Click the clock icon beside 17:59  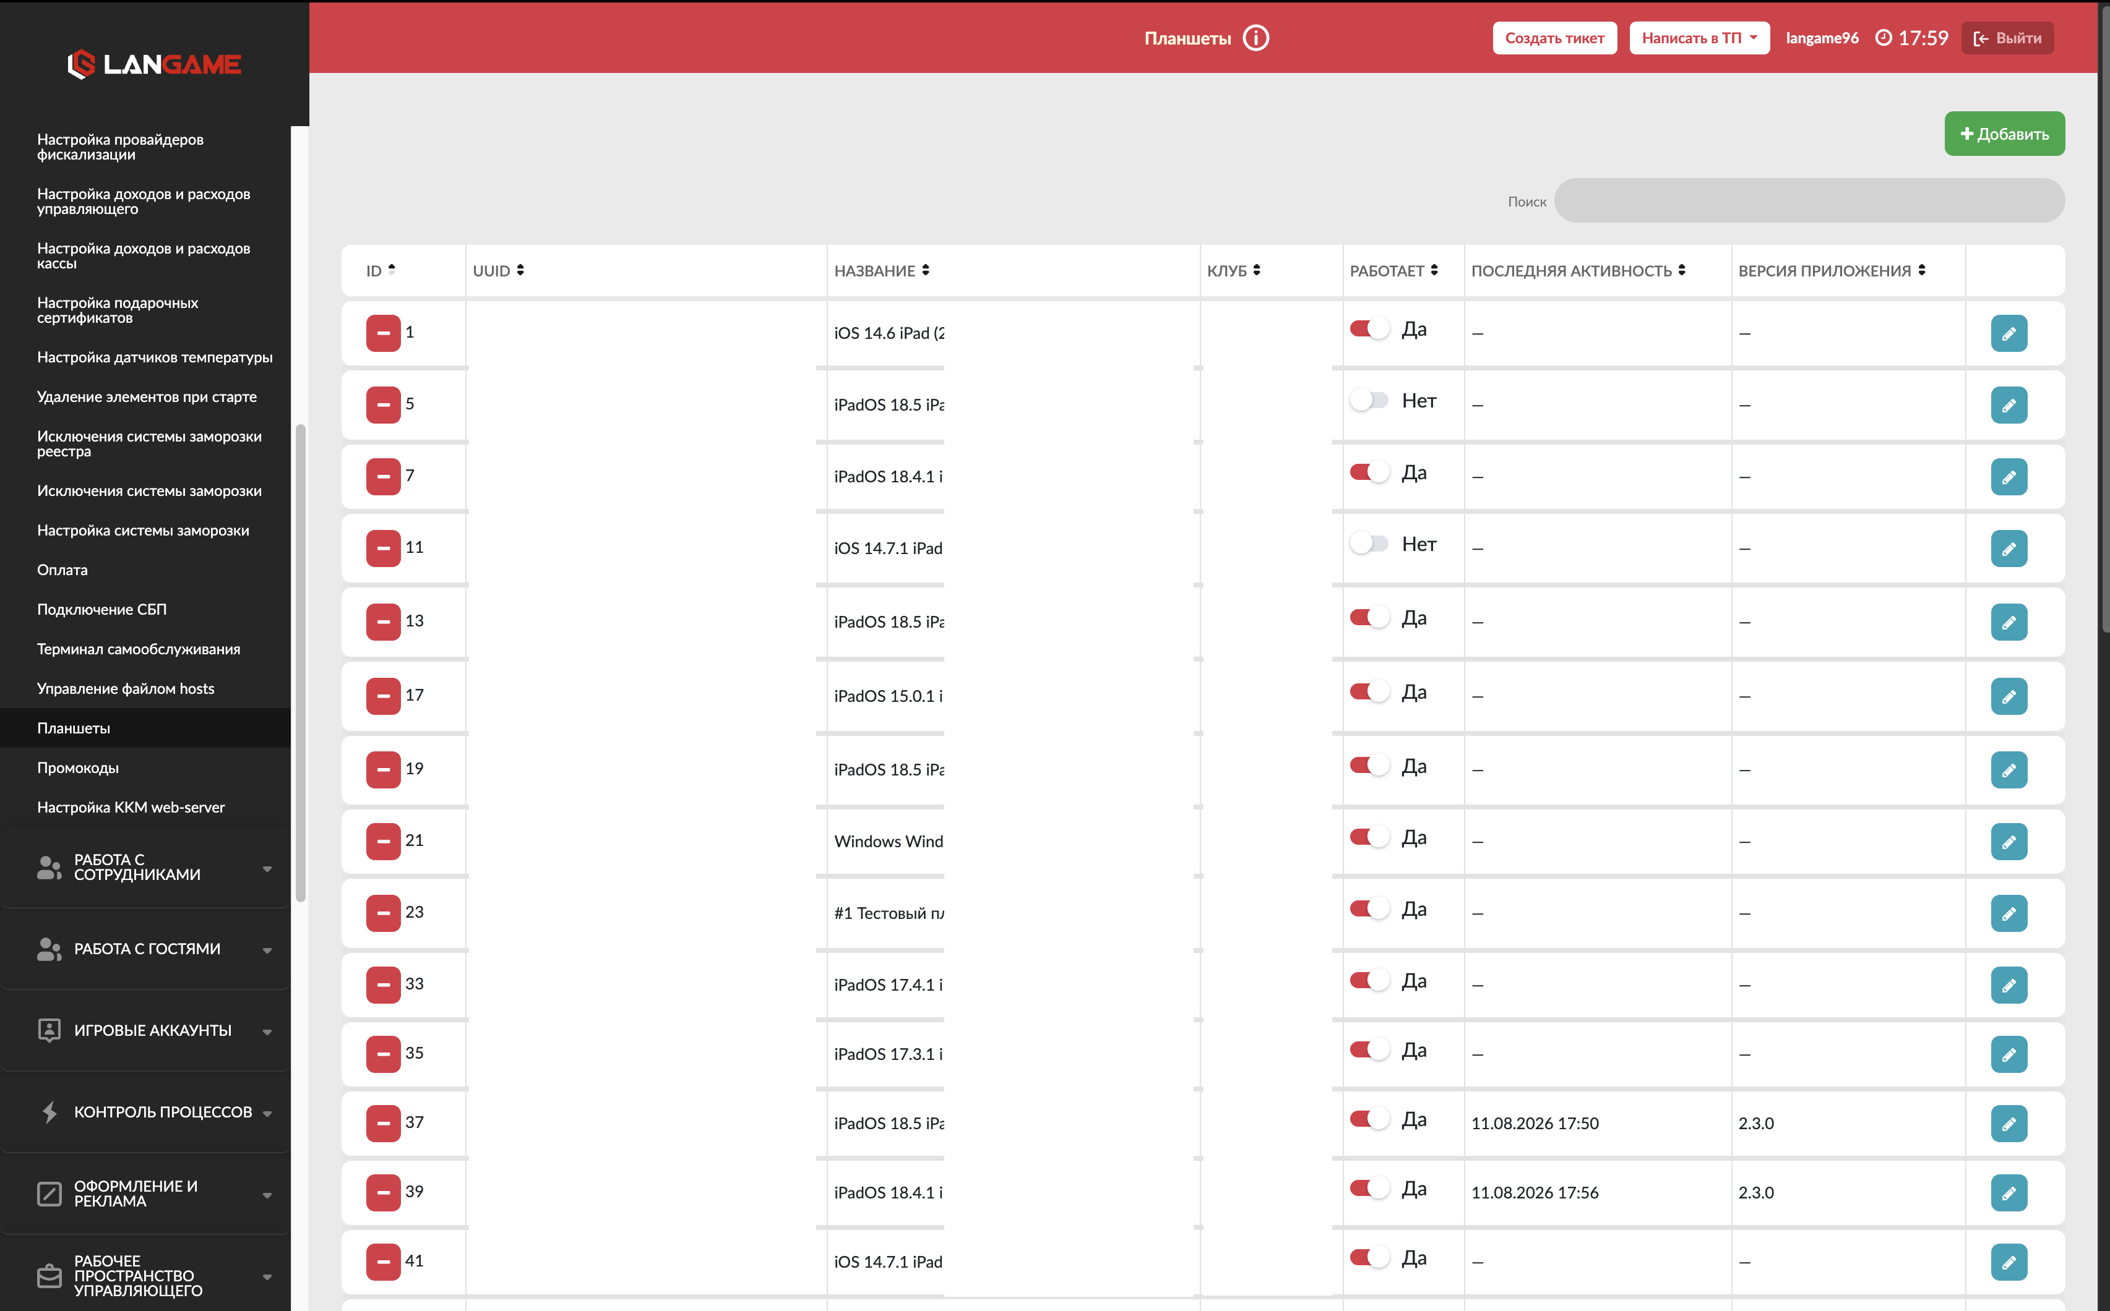tap(1884, 37)
